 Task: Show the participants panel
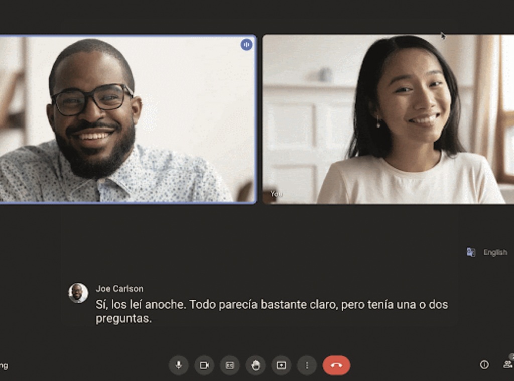(507, 365)
